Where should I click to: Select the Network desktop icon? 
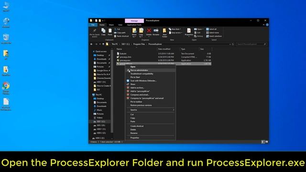click(x=6, y=22)
